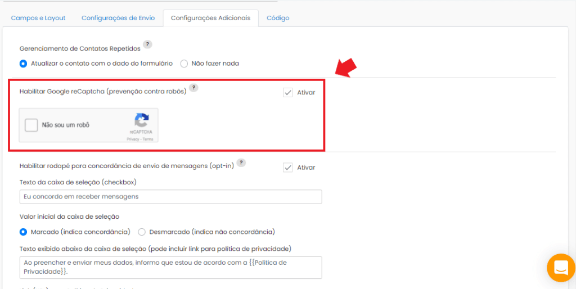Open the reCAPTCHA Terms link
The height and width of the screenshot is (289, 576).
click(x=148, y=139)
